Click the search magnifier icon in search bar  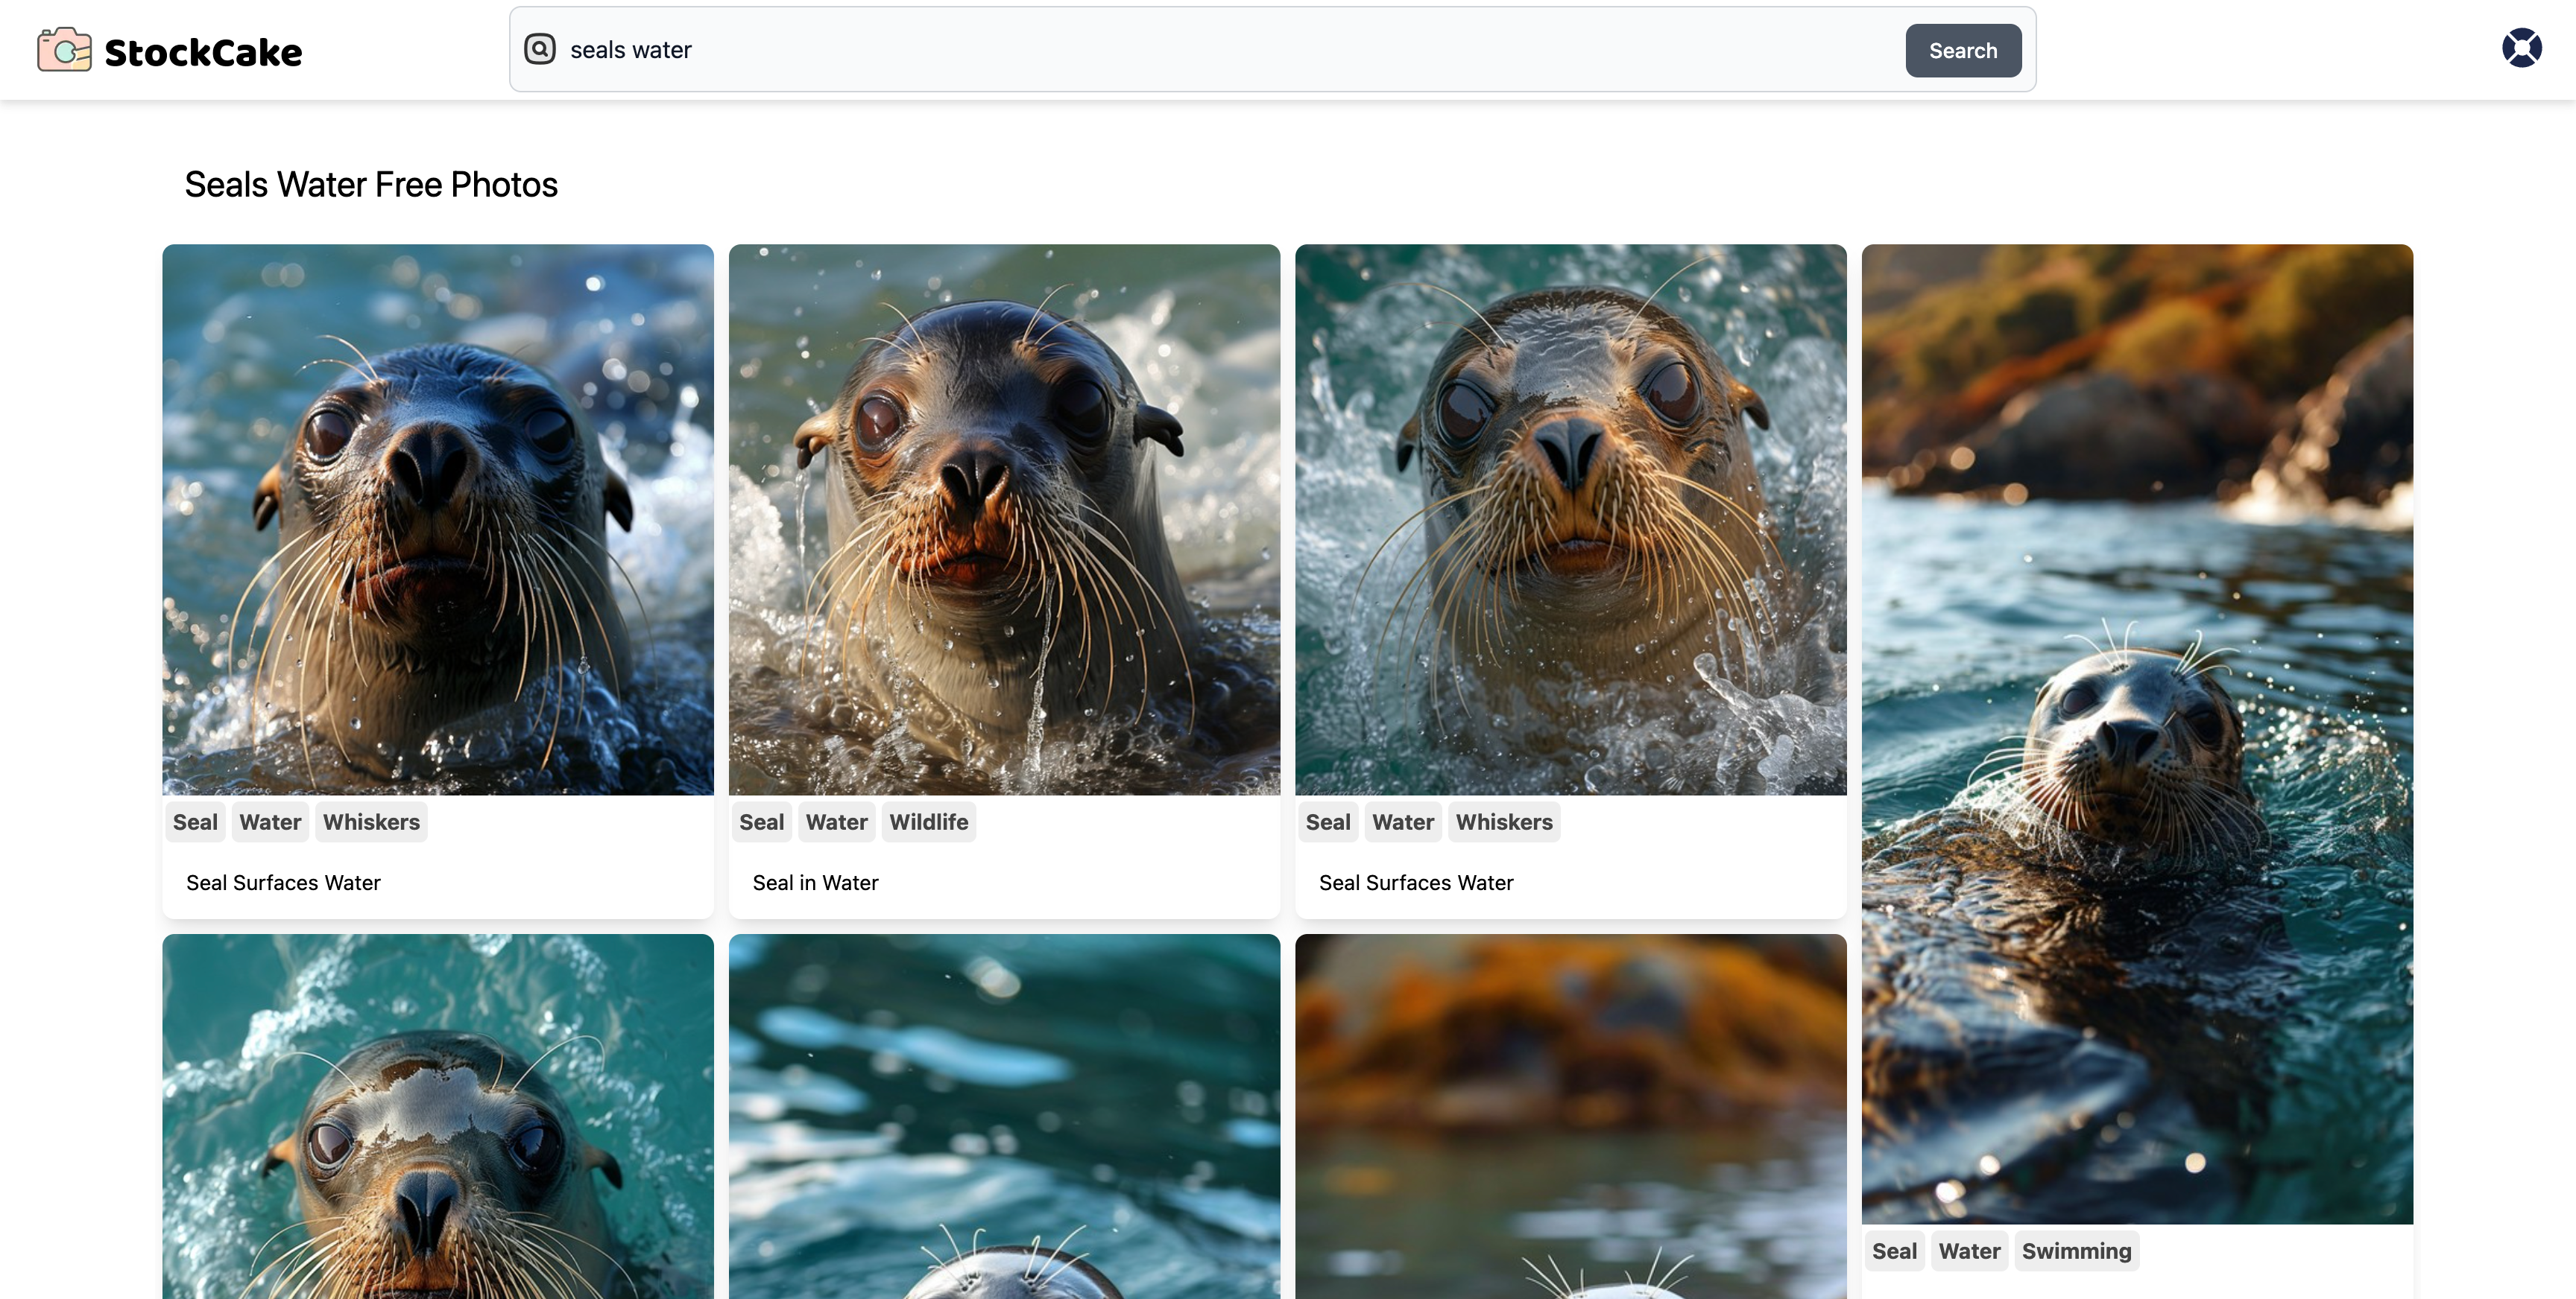[x=540, y=49]
